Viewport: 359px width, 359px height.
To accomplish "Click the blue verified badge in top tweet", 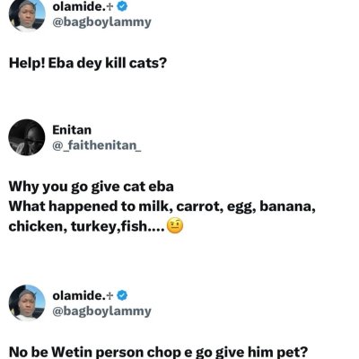I will coord(122,6).
